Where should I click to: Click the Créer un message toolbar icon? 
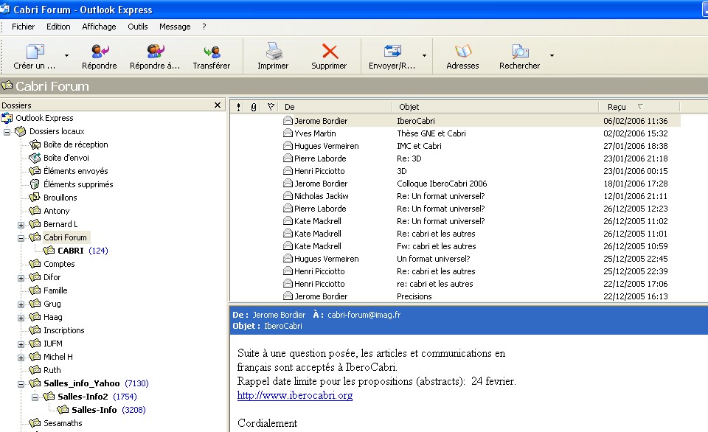[35, 52]
